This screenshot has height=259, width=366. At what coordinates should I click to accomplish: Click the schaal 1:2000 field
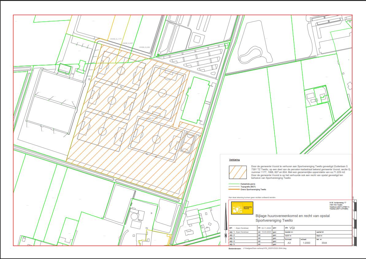(x=306, y=242)
